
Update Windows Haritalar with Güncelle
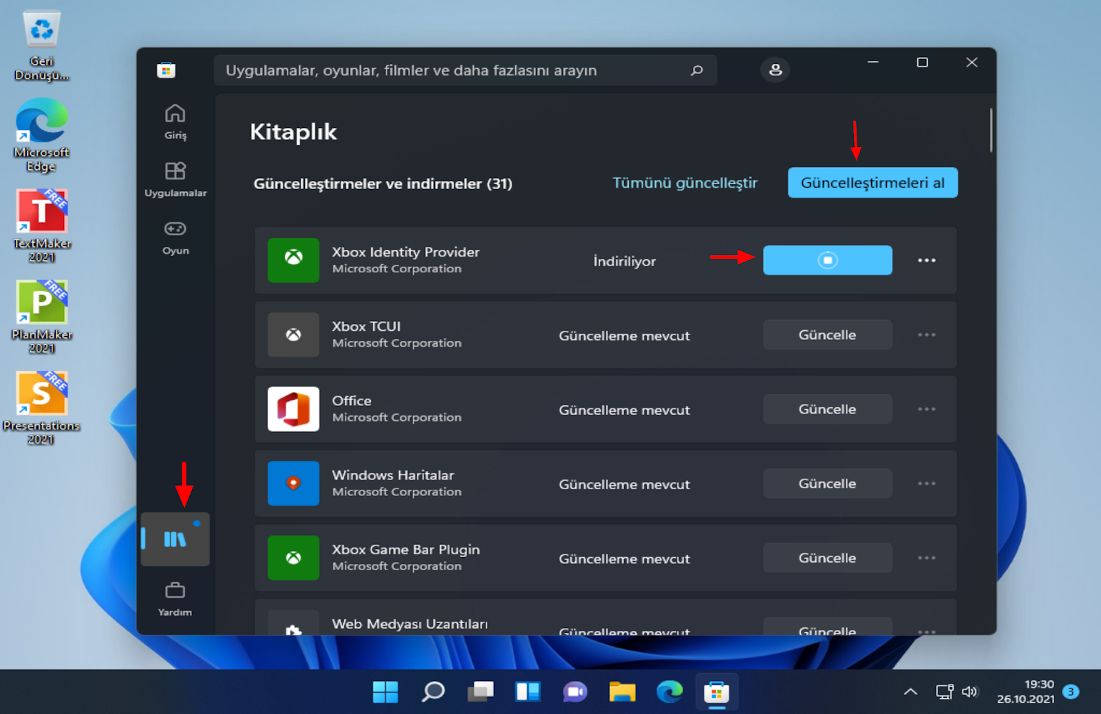(827, 483)
